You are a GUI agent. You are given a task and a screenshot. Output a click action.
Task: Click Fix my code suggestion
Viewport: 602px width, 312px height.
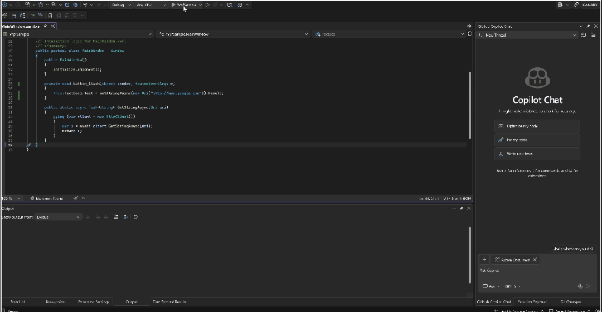pos(537,140)
